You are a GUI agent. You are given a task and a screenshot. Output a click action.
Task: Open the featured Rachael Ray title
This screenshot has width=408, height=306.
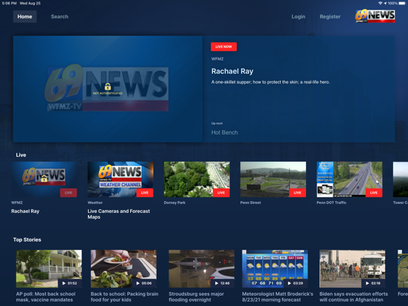coord(232,71)
